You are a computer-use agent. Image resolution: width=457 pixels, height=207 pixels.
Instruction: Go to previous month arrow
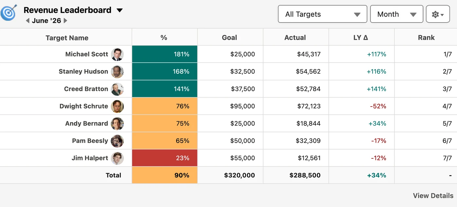tap(27, 21)
